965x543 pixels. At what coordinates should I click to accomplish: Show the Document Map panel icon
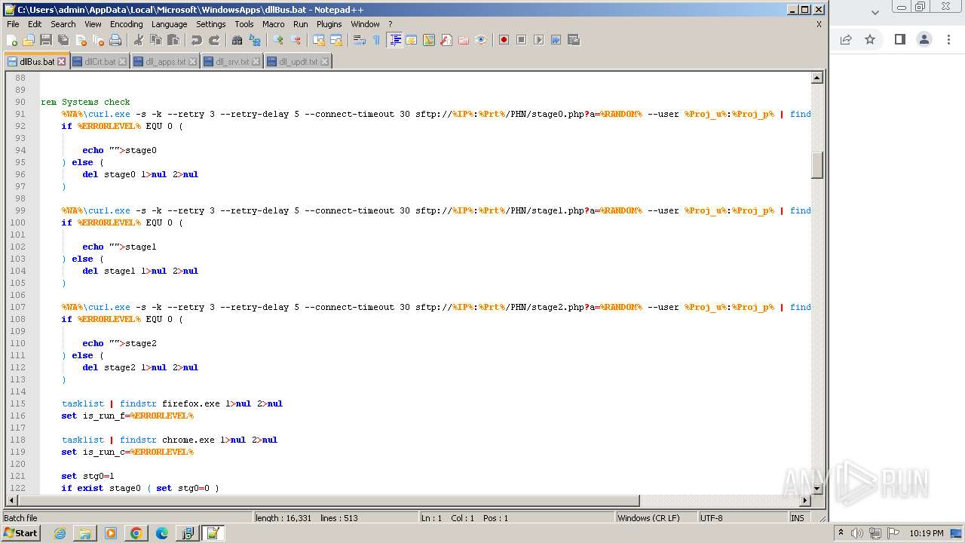pyautogui.click(x=429, y=40)
